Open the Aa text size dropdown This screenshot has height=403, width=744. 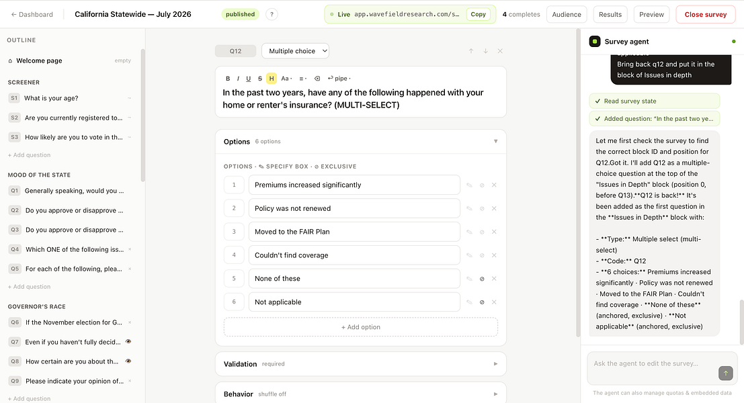pyautogui.click(x=286, y=79)
